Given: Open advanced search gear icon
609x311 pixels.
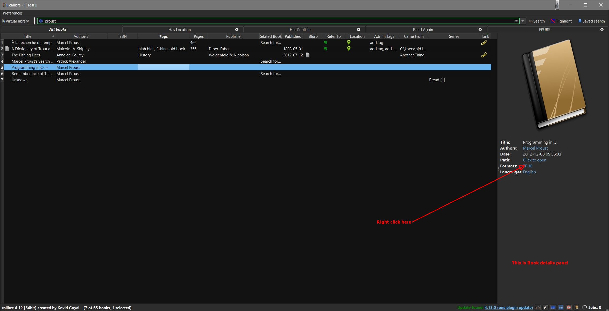Looking at the screenshot, I should coord(41,21).
